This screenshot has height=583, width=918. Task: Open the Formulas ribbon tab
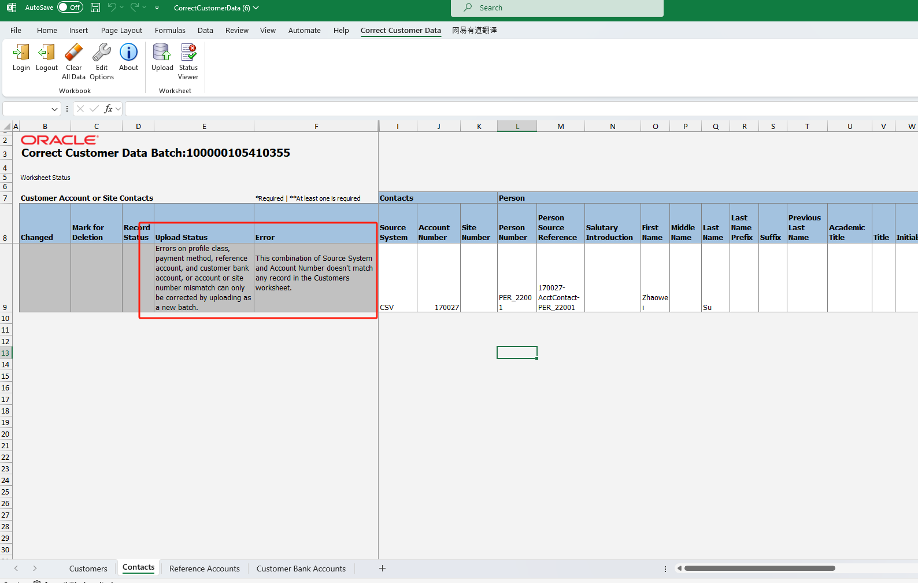[170, 31]
